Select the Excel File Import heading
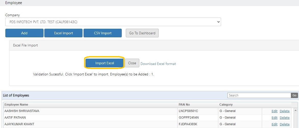The height and width of the screenshot is (128, 299). [25, 45]
